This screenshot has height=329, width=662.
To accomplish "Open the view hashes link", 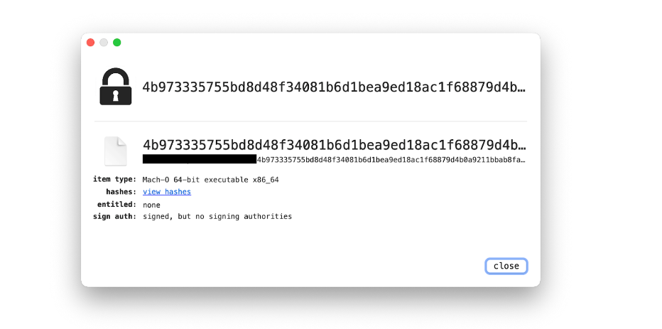I will 167,192.
